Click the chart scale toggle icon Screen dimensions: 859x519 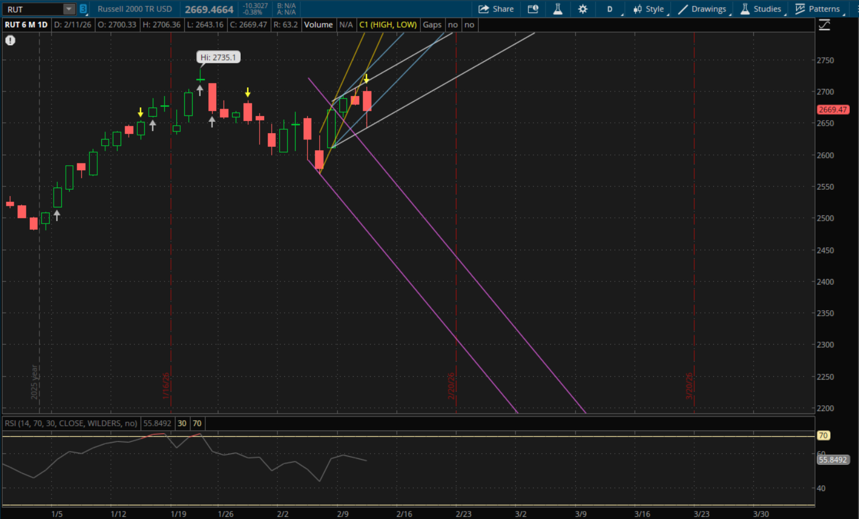(824, 25)
